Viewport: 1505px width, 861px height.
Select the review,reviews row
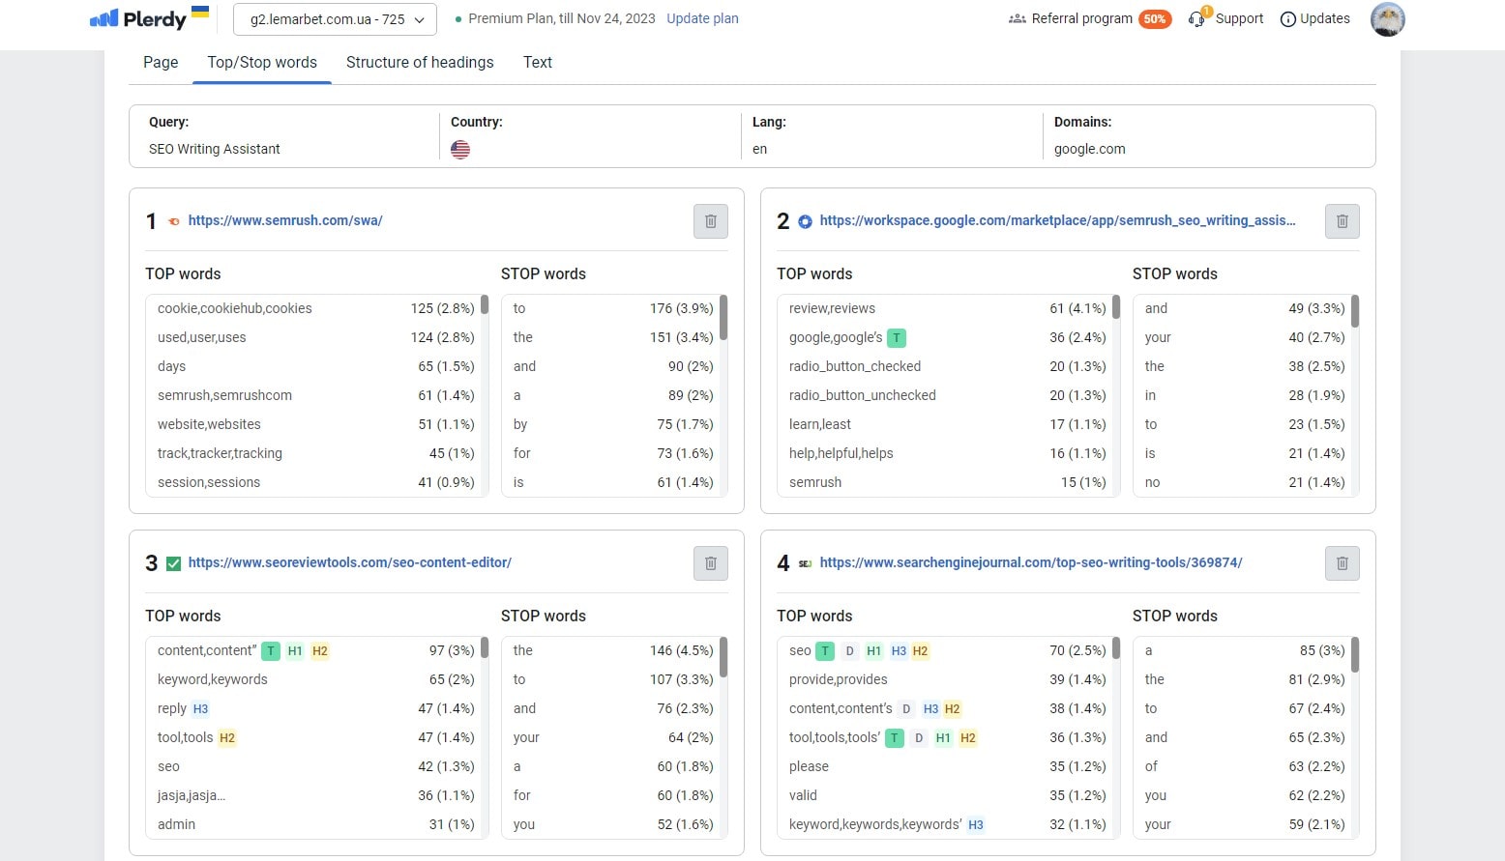(x=947, y=308)
